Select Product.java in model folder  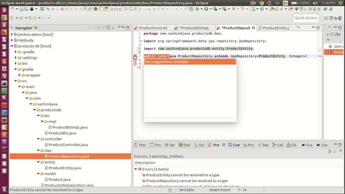[x=58, y=179]
